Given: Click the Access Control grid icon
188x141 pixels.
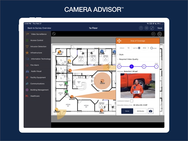Looking at the screenshot, I should [x=27, y=40].
